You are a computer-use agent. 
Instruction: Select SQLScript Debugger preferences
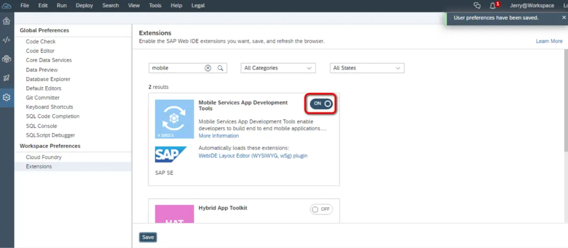[x=50, y=135]
